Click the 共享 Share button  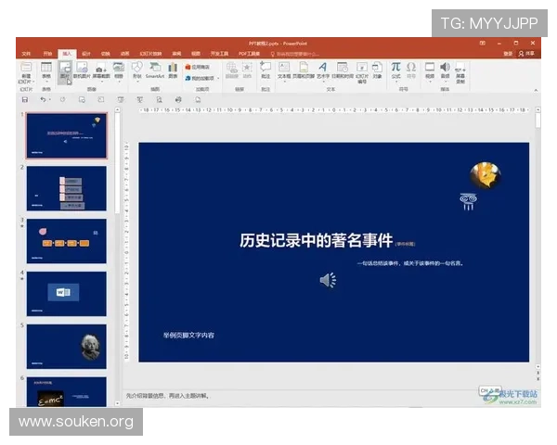coord(527,54)
